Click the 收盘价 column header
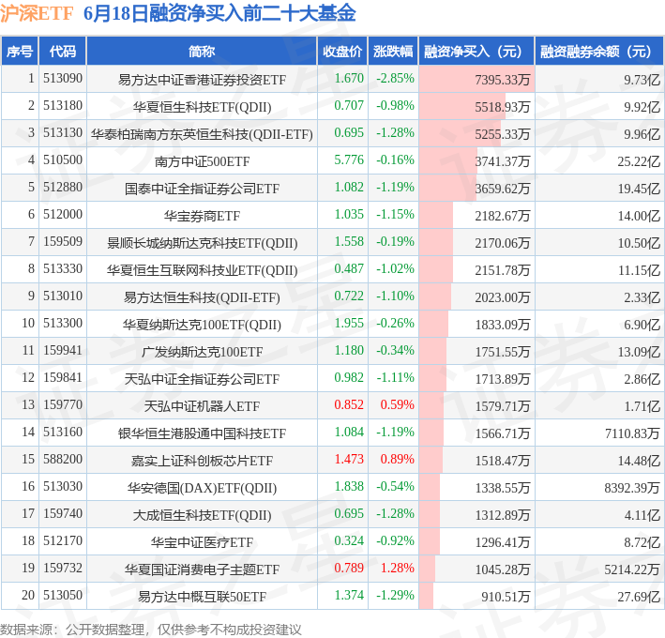Viewport: 665px width, 638px height. (x=342, y=52)
